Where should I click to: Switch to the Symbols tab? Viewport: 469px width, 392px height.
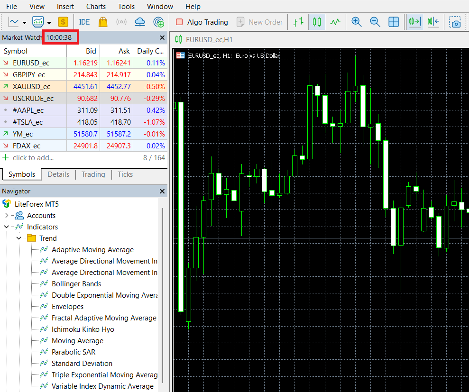pyautogui.click(x=21, y=174)
